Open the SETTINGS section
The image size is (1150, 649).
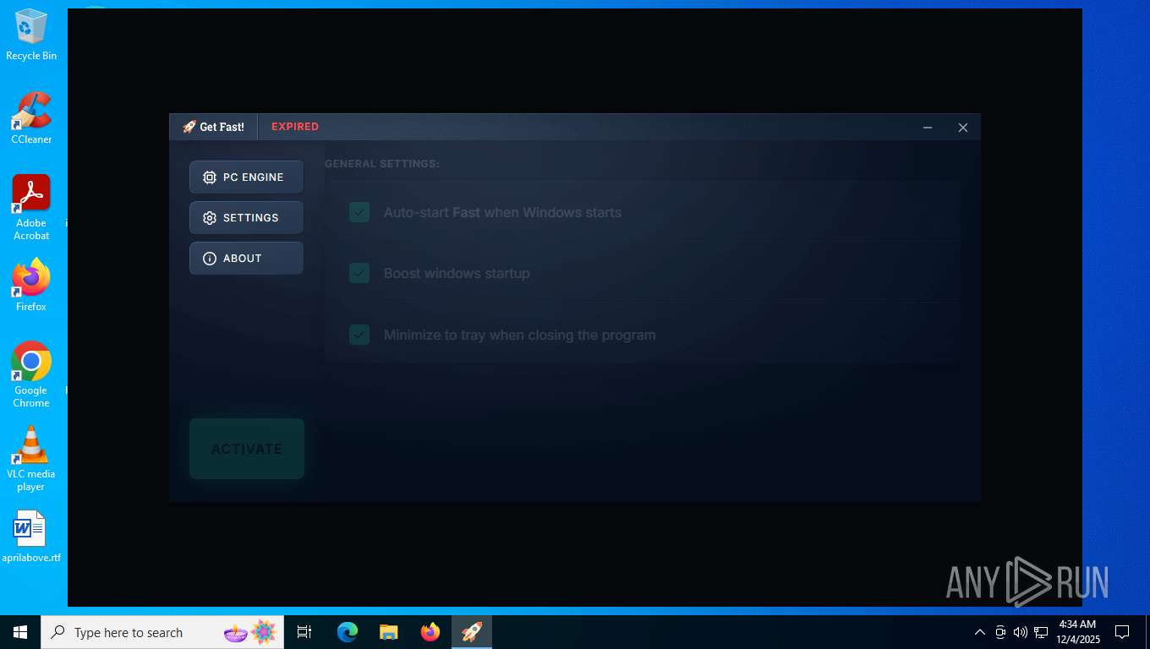coord(246,218)
